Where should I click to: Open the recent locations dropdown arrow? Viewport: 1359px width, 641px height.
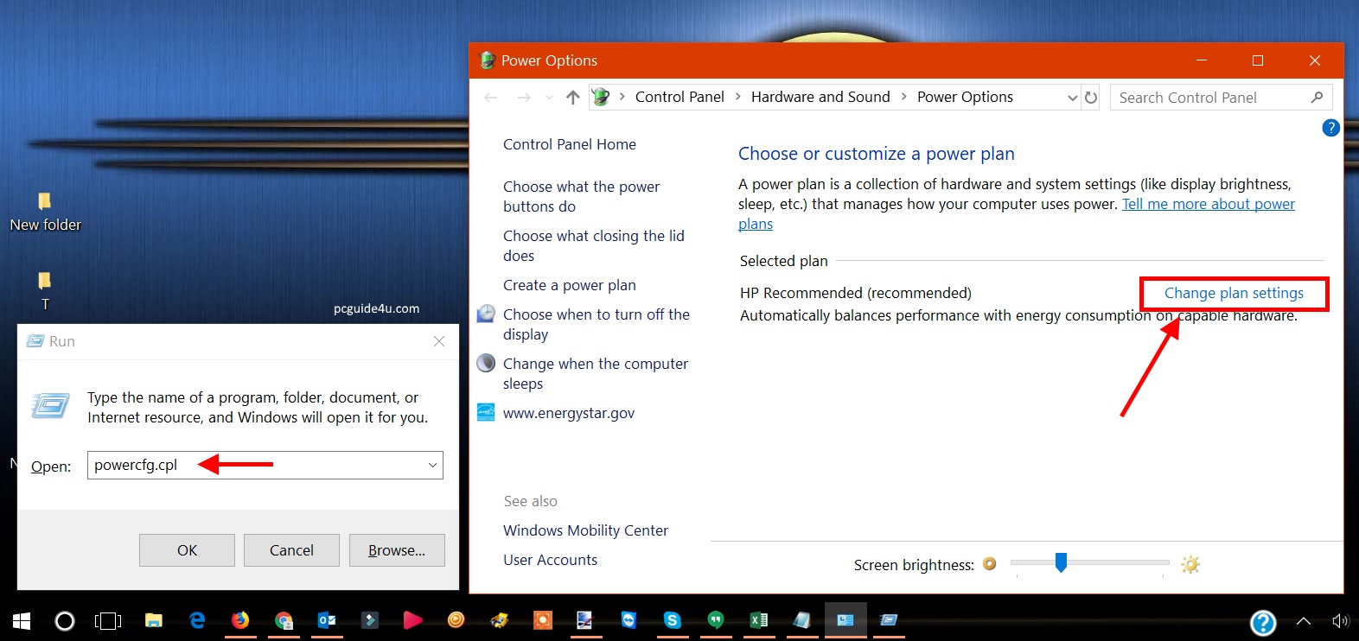[x=549, y=98]
